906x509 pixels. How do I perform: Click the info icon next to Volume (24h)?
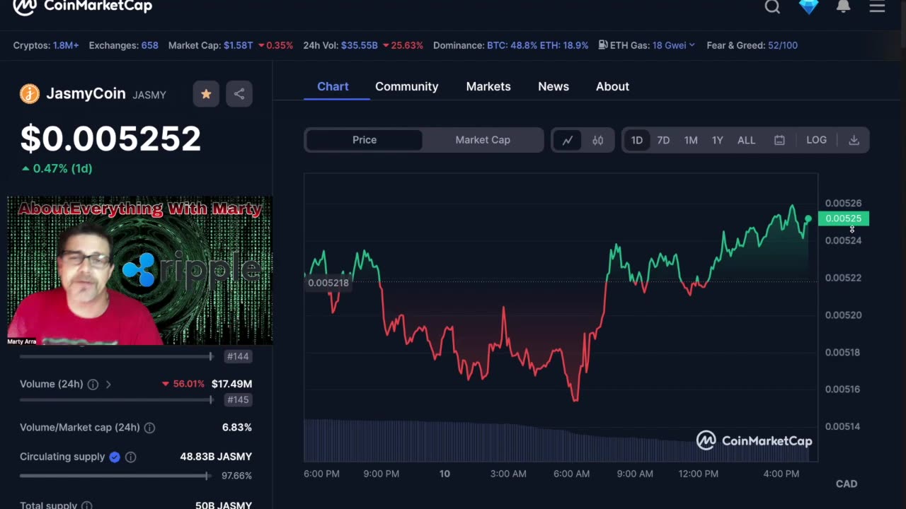93,384
